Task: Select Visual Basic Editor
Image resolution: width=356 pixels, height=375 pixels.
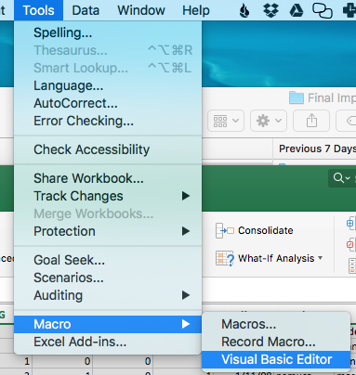Action: [x=276, y=359]
